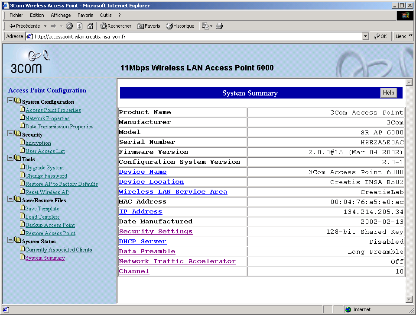Collapse the Security tree node
This screenshot has width=416, height=315.
coord(10,133)
